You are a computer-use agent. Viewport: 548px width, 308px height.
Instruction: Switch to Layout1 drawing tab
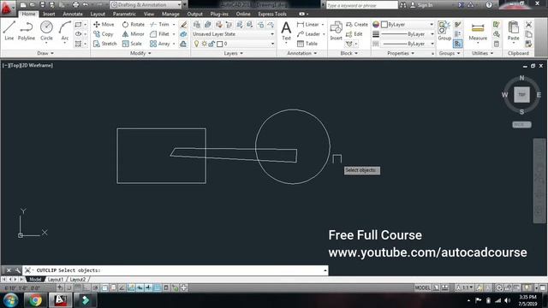click(55, 280)
